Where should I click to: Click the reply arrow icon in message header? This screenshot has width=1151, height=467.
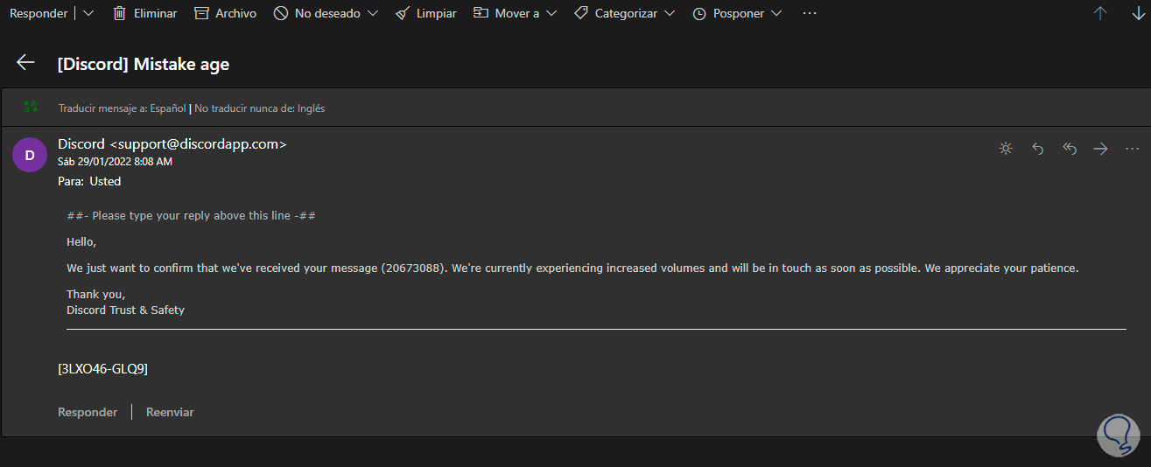point(1038,149)
